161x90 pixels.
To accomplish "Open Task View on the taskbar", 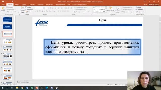I will coord(12,88).
